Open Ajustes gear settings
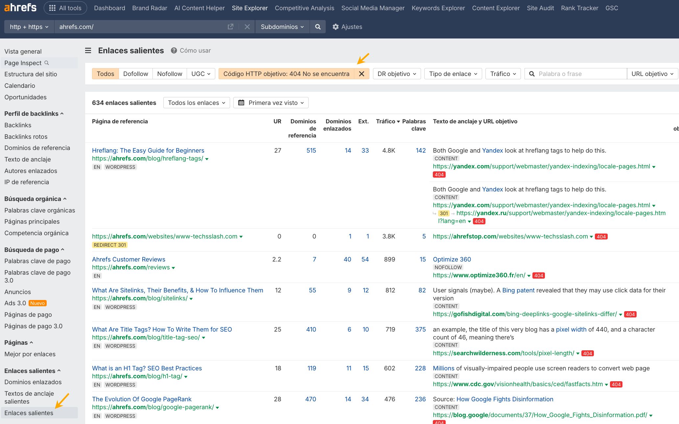Image resolution: width=679 pixels, height=424 pixels. point(347,27)
